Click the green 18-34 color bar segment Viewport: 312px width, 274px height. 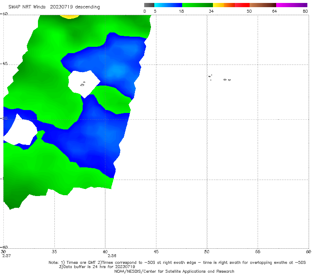click(197, 5)
